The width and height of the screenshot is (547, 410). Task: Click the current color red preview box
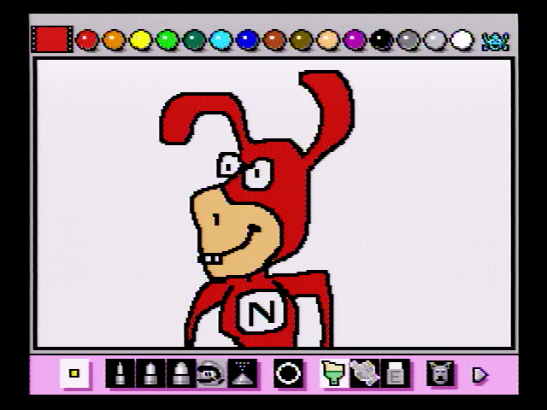point(52,39)
